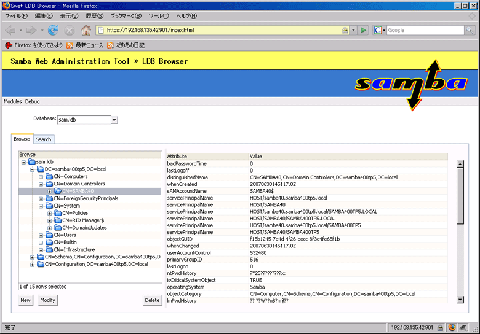This screenshot has width=480, height=334.
Task: Click the Google search box
Action: (425, 30)
